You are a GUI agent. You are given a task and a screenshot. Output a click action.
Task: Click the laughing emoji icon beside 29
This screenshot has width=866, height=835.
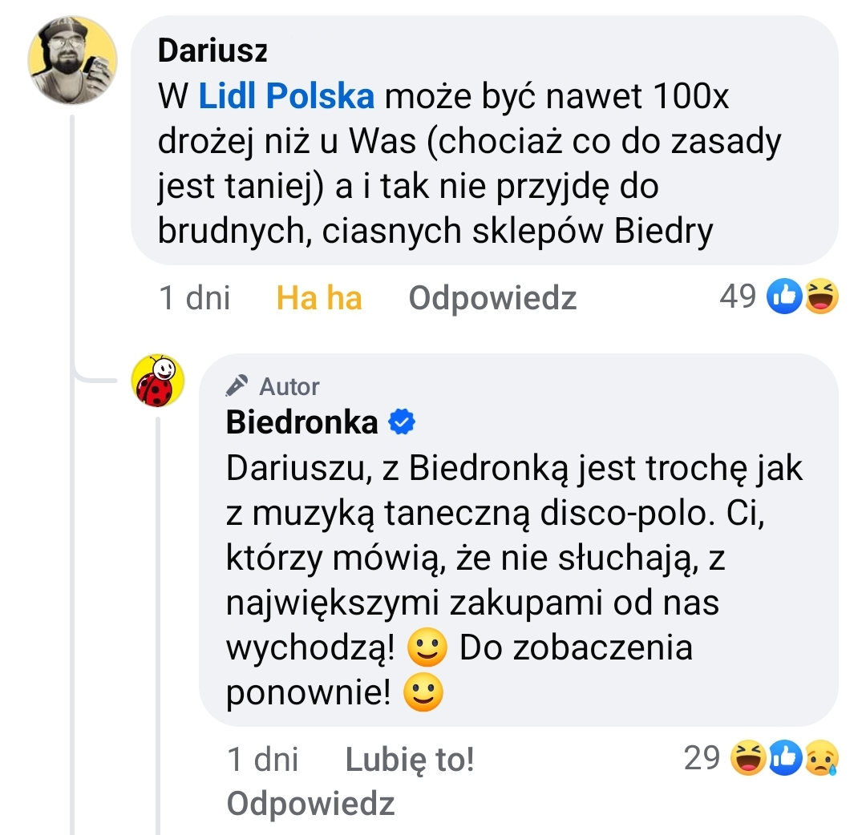[x=748, y=758]
